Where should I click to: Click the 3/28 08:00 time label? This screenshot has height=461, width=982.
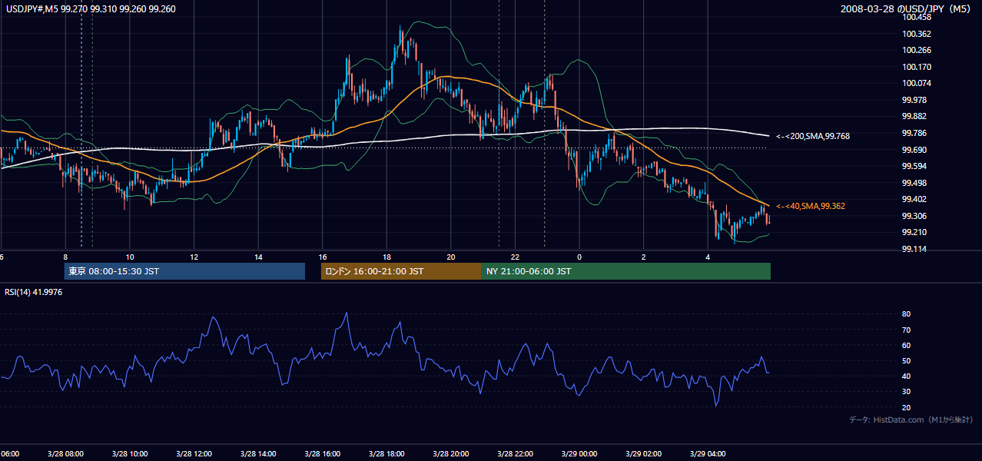[65, 453]
